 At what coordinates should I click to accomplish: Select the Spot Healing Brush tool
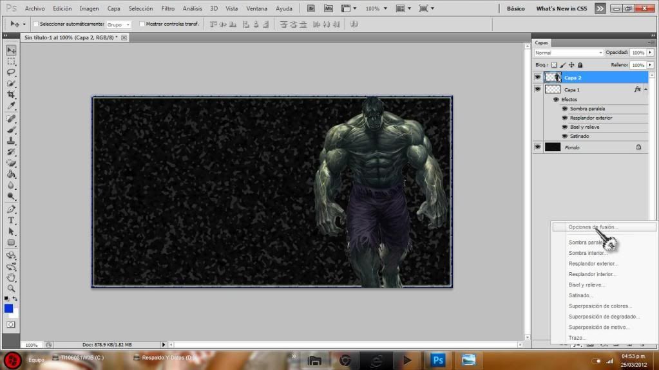tap(12, 119)
